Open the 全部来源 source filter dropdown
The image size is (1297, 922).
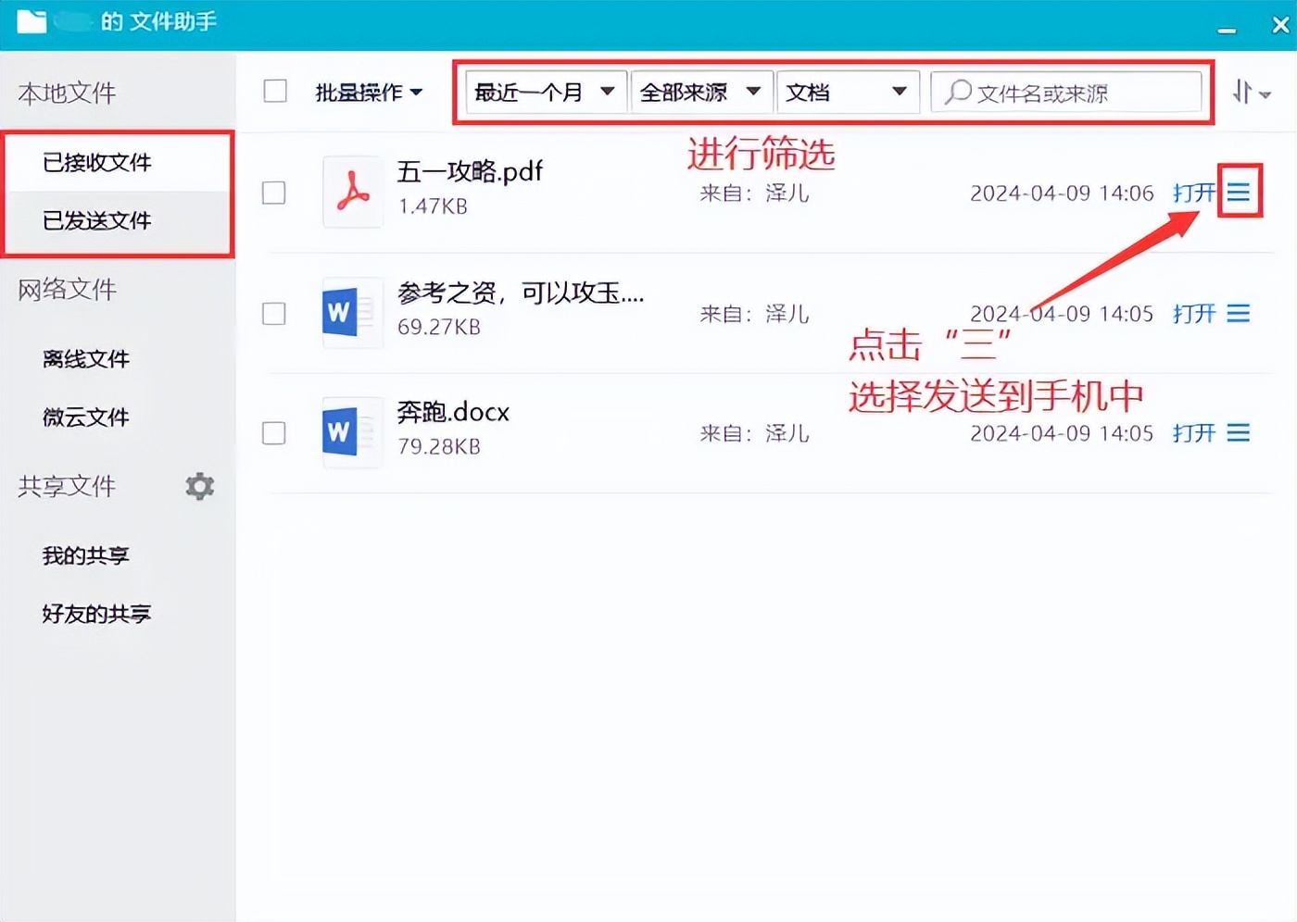click(x=701, y=92)
